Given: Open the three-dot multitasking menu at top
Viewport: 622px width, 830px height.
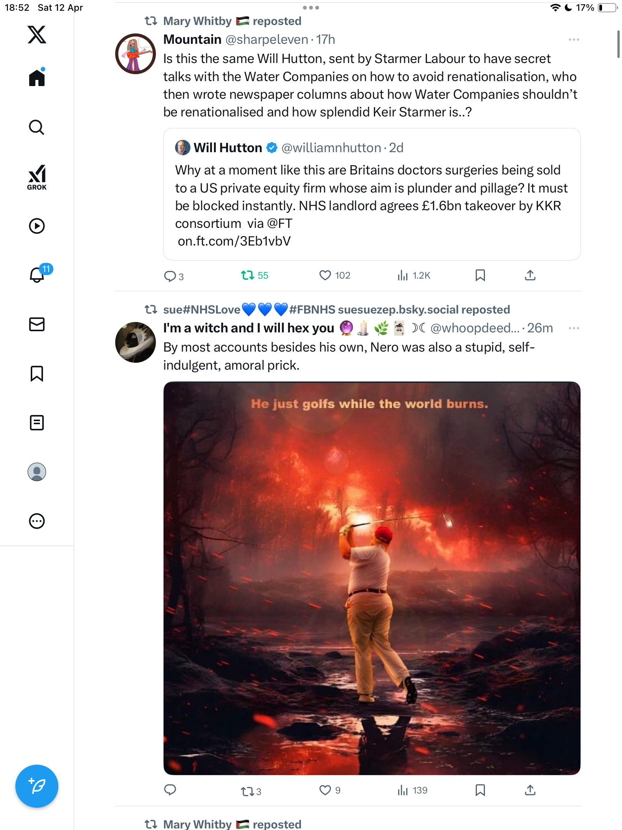Looking at the screenshot, I should point(311,8).
